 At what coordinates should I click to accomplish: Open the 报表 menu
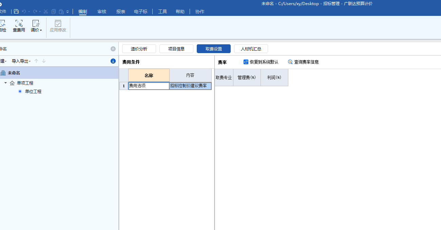[120, 11]
